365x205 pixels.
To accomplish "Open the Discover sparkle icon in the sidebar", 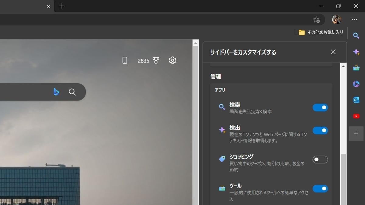I will click(356, 52).
